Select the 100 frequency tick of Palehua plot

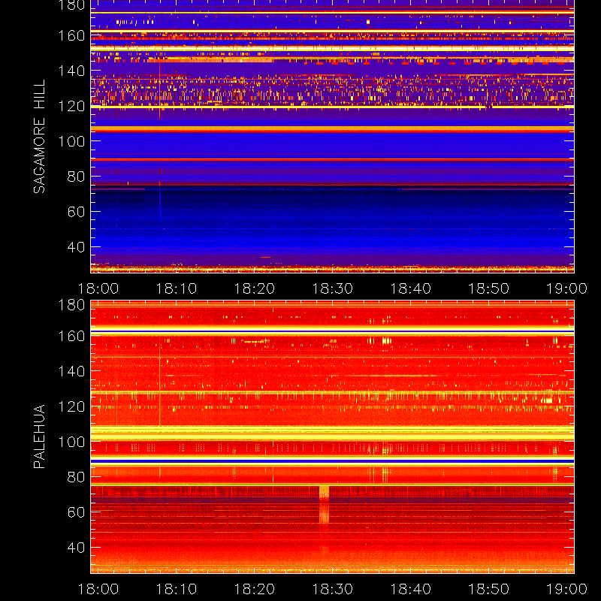(x=71, y=442)
